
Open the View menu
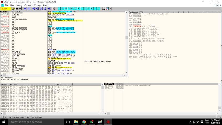(12, 5)
